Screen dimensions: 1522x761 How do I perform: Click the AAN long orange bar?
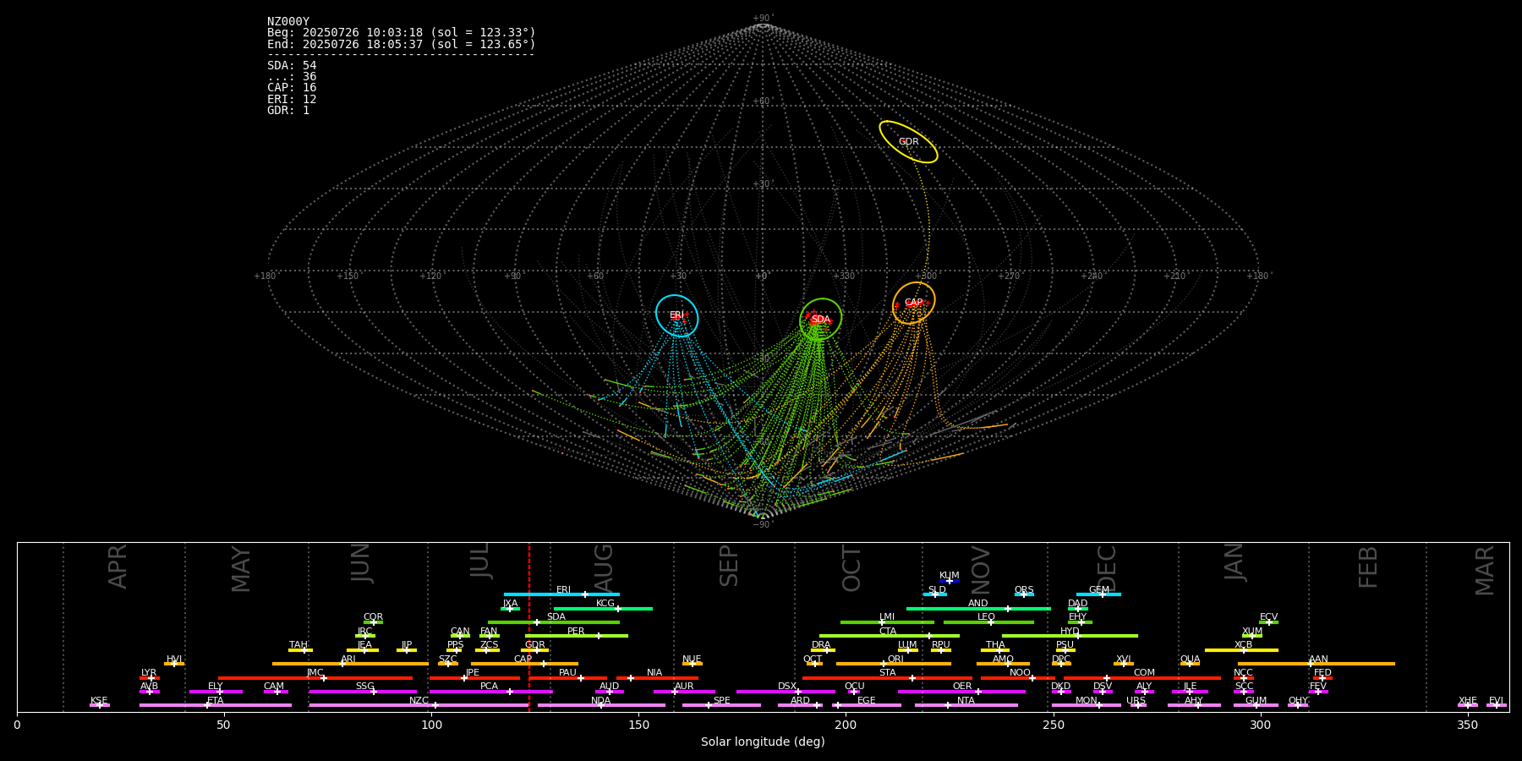coord(1317,664)
